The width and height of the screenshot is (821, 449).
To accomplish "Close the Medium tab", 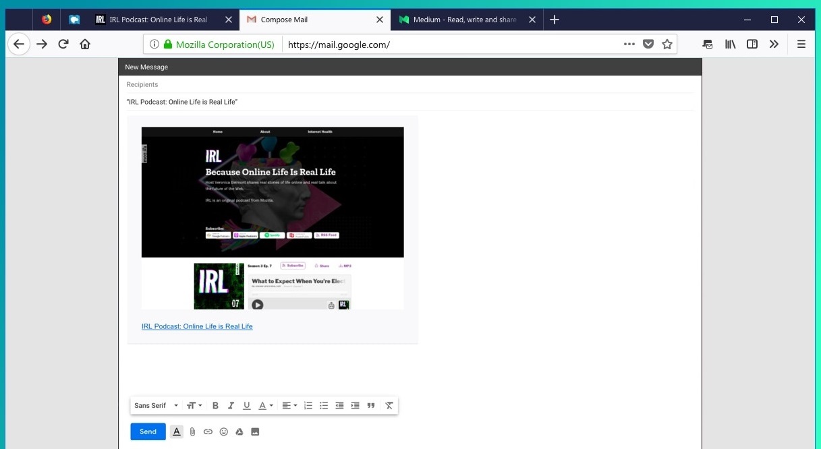I will (x=532, y=20).
